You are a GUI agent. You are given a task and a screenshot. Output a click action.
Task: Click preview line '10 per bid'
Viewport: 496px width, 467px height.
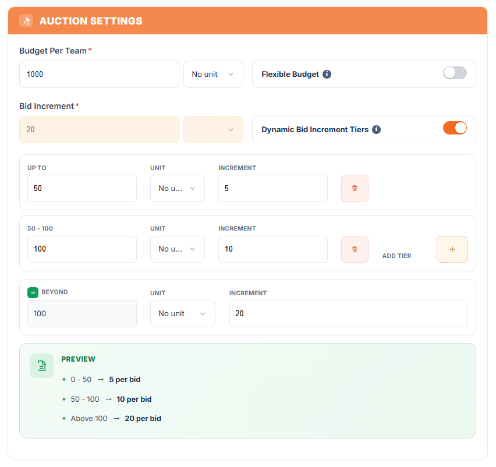pos(134,399)
